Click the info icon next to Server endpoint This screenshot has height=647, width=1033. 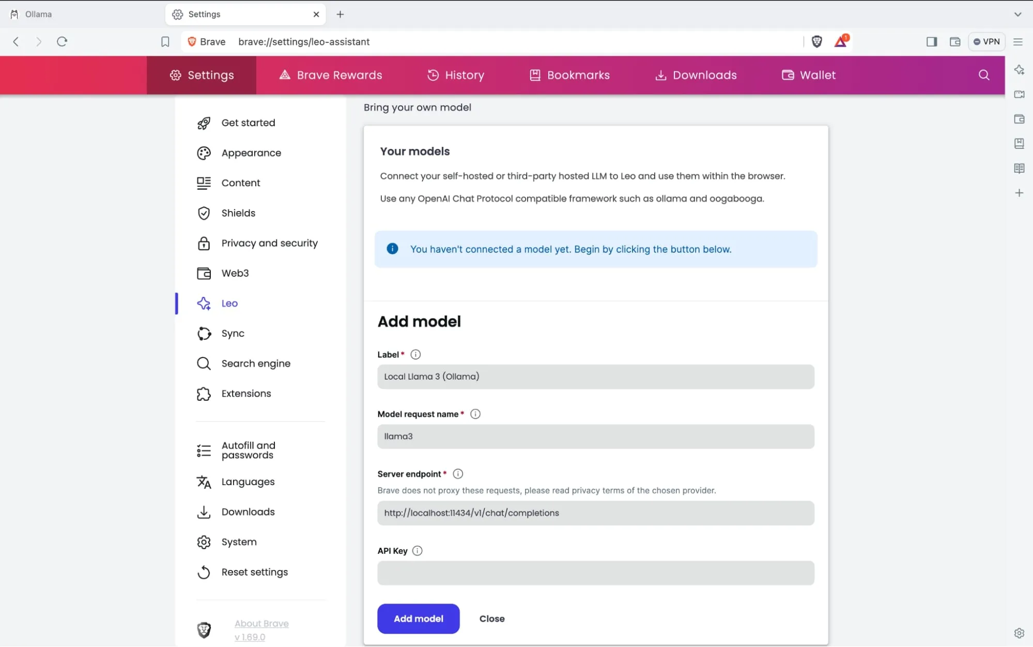coord(457,473)
